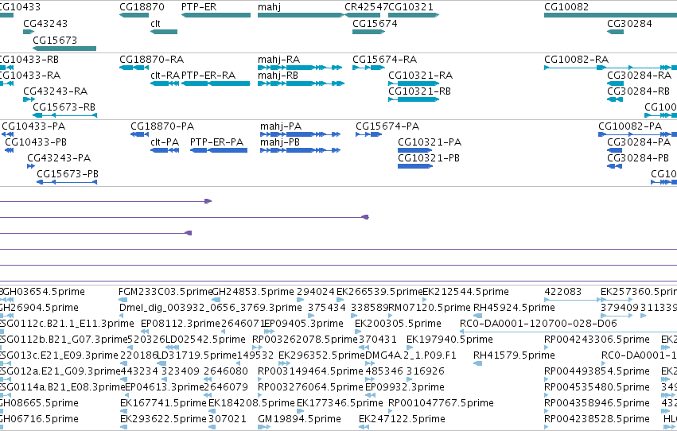The height and width of the screenshot is (431, 677).
Task: Open the PTP-ER-RA transcript
Action: click(x=216, y=83)
